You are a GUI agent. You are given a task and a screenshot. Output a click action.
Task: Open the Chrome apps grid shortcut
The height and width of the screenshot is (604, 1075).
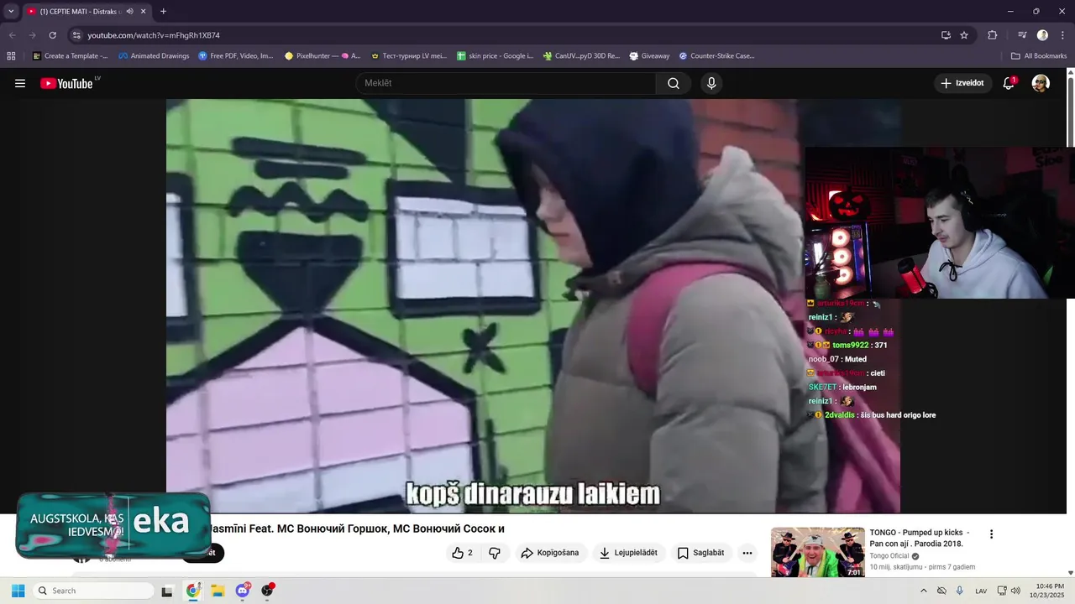tap(11, 56)
